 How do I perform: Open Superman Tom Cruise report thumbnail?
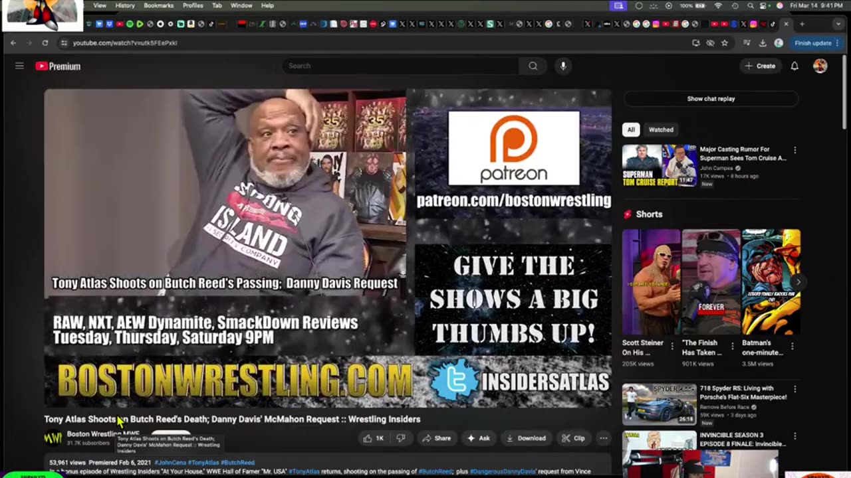[659, 165]
